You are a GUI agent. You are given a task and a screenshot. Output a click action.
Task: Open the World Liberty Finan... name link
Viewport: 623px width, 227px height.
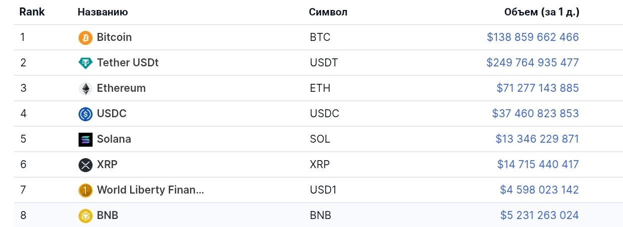tap(151, 190)
